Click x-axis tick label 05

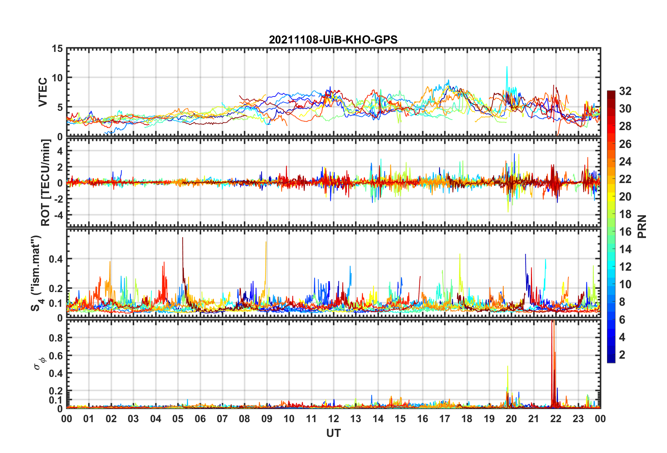(178, 419)
